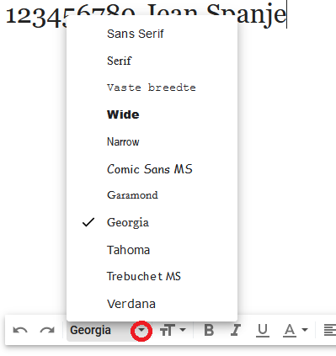Click in the text after Spanje

(286, 14)
